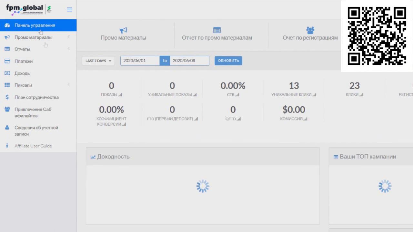413x232 pixels.
Task: Click the money icon beside Доходы
Action: point(7,73)
